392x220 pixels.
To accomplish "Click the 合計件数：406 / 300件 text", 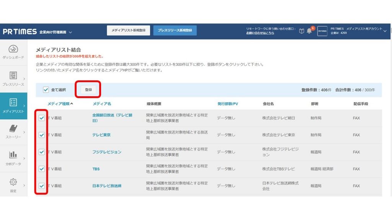I will (x=355, y=90).
